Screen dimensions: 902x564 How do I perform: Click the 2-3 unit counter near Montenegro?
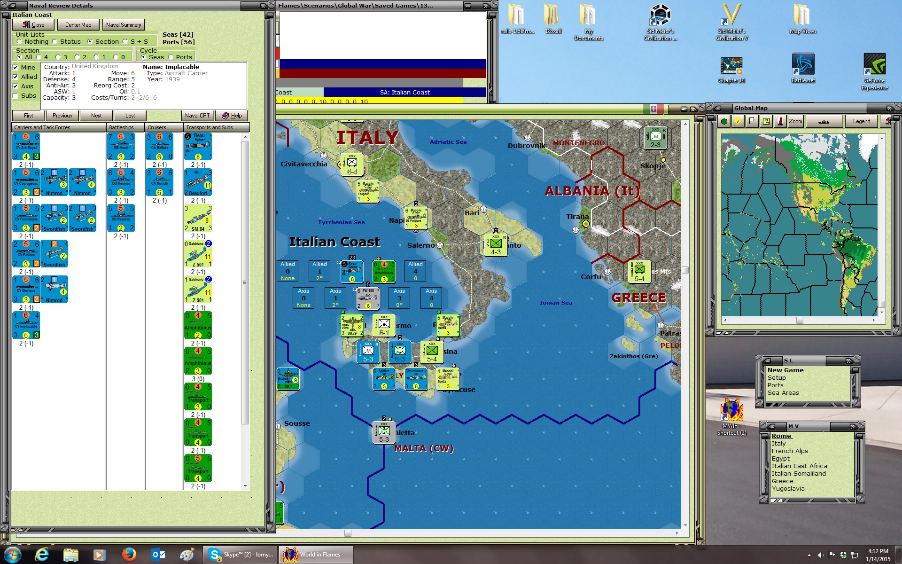click(x=655, y=138)
